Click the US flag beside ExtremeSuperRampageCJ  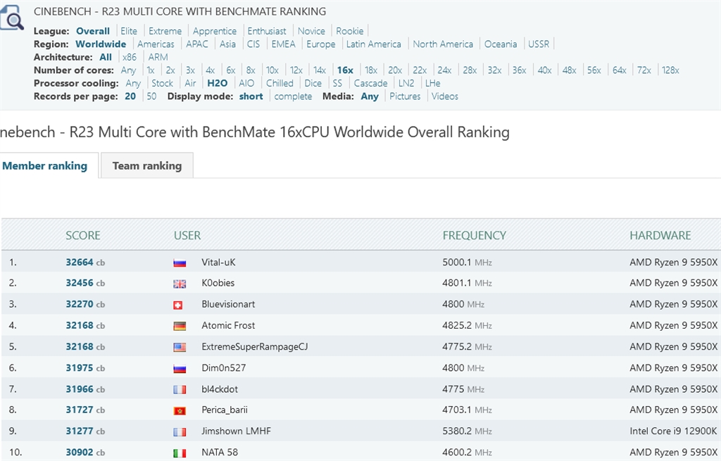pyautogui.click(x=180, y=347)
